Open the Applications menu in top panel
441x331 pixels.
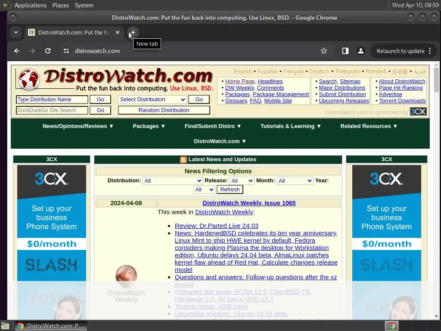(x=31, y=5)
